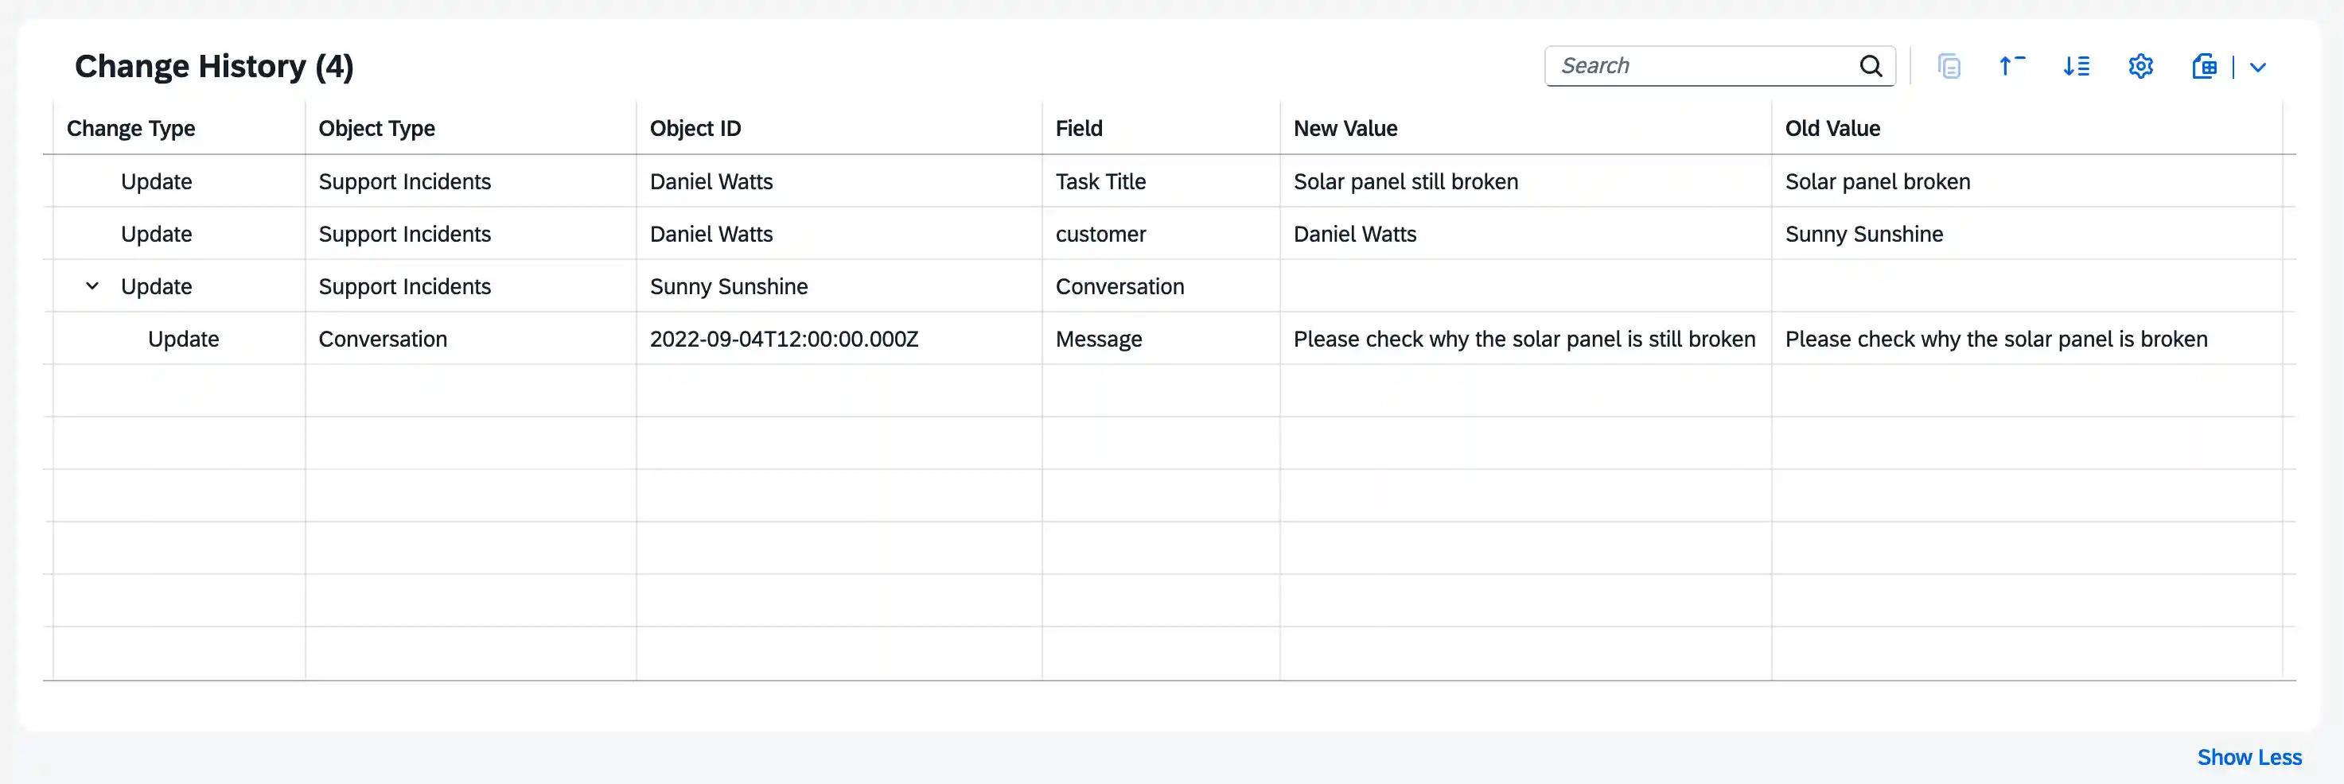
Task: Collapse the Sunny Sunshine Update row
Action: tap(92, 286)
